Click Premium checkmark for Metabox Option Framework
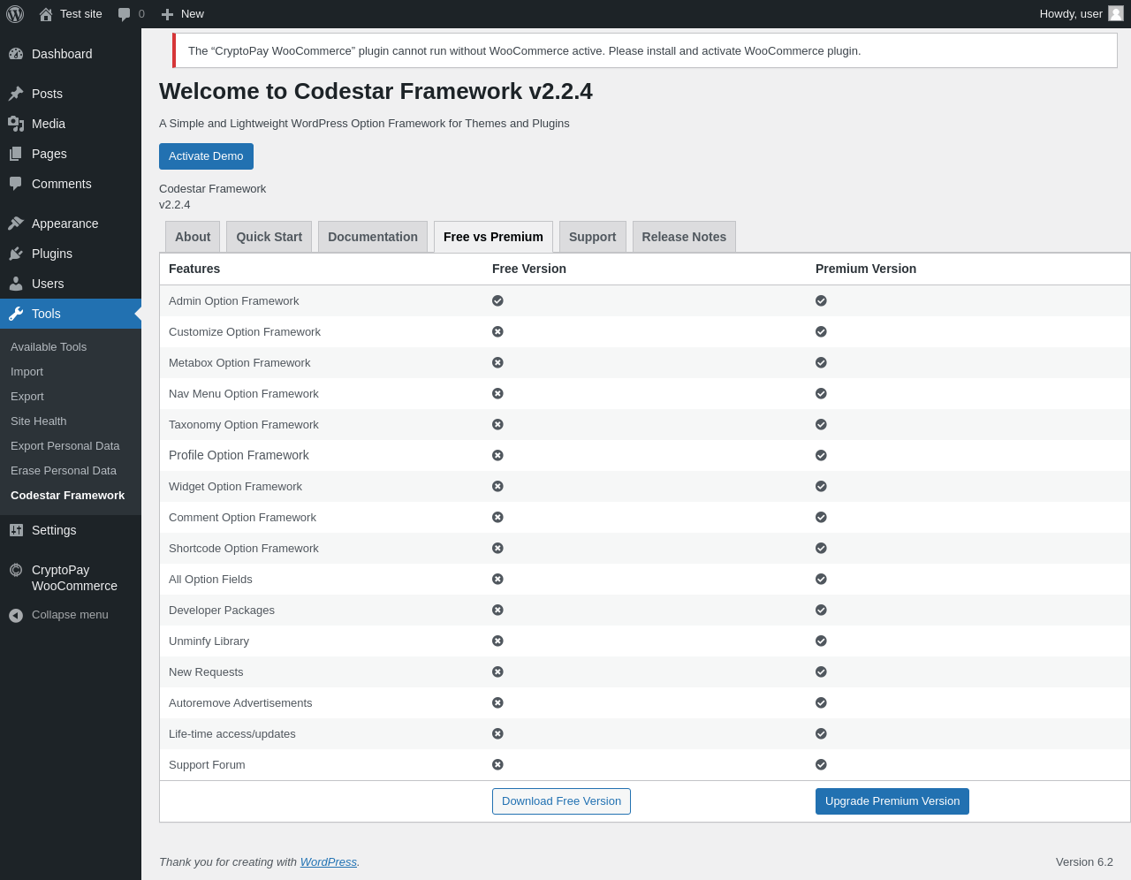The image size is (1131, 880). [x=821, y=362]
